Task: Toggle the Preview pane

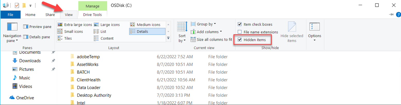Action: (37, 27)
